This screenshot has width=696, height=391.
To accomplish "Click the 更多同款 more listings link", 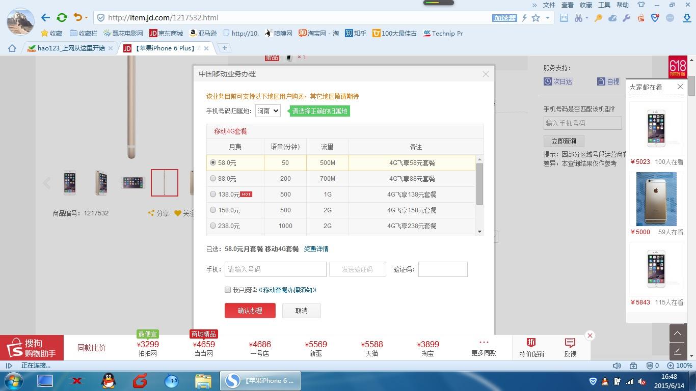I will point(484,348).
